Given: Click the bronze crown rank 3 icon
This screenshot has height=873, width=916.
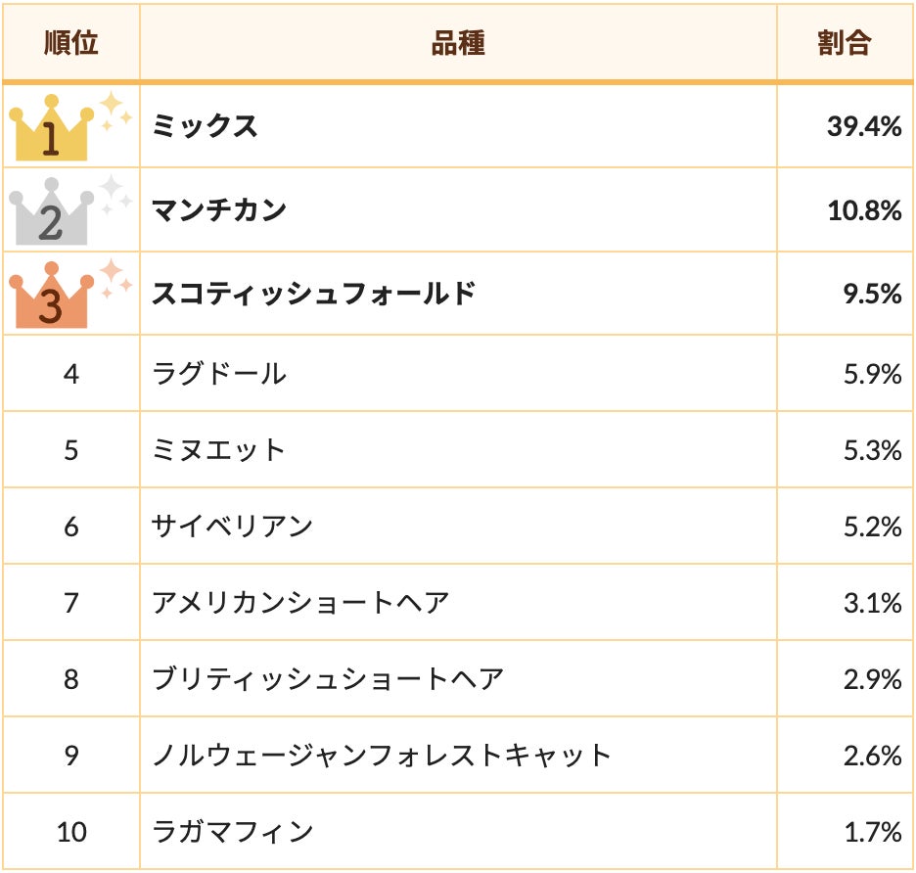Looking at the screenshot, I should [x=51, y=297].
